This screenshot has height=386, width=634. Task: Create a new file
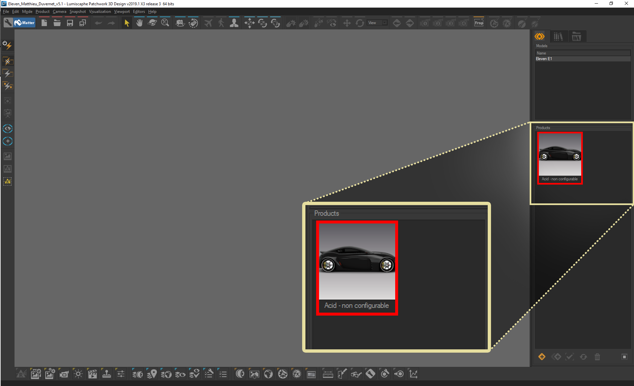(44, 23)
